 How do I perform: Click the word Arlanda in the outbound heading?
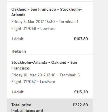point(18,15)
